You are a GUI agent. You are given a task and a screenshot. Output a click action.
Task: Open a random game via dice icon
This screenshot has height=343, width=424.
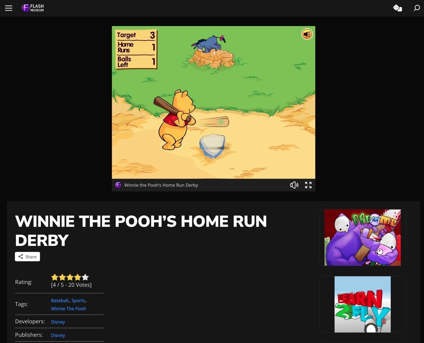pos(397,8)
